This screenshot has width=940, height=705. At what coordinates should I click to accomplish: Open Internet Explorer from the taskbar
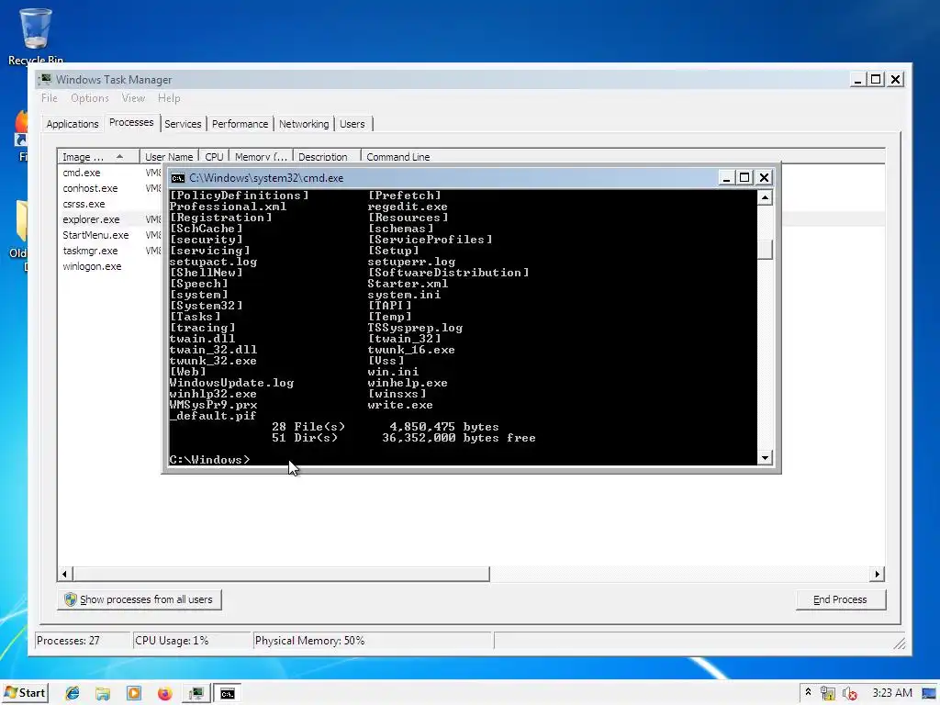click(x=73, y=693)
